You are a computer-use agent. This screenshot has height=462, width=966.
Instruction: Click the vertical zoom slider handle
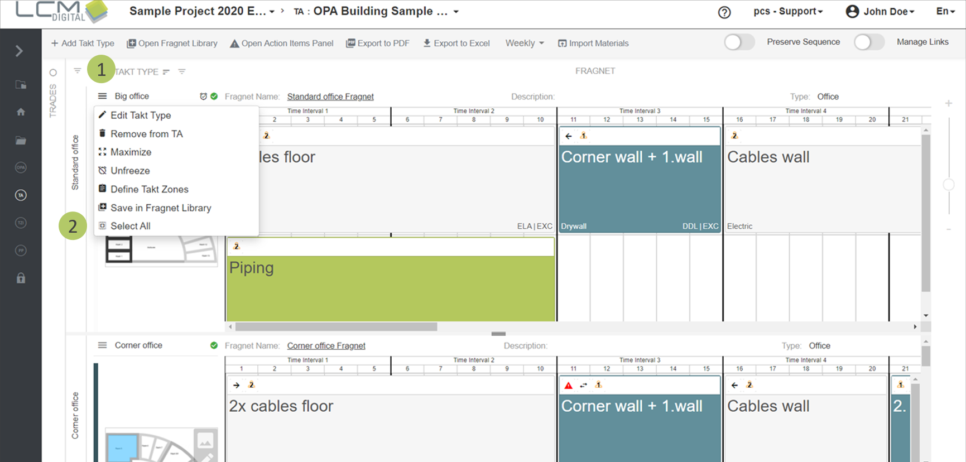click(948, 185)
